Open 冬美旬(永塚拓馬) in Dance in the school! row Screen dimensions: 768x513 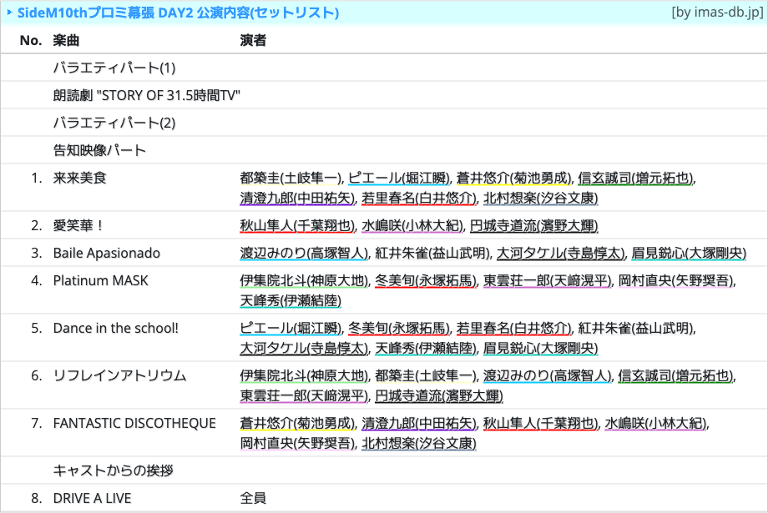(x=399, y=328)
